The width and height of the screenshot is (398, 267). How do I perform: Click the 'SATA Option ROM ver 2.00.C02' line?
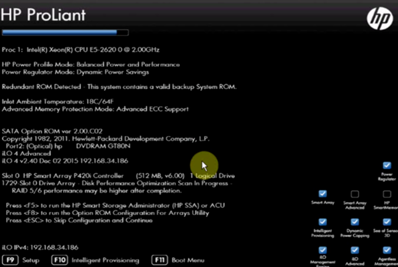52,131
